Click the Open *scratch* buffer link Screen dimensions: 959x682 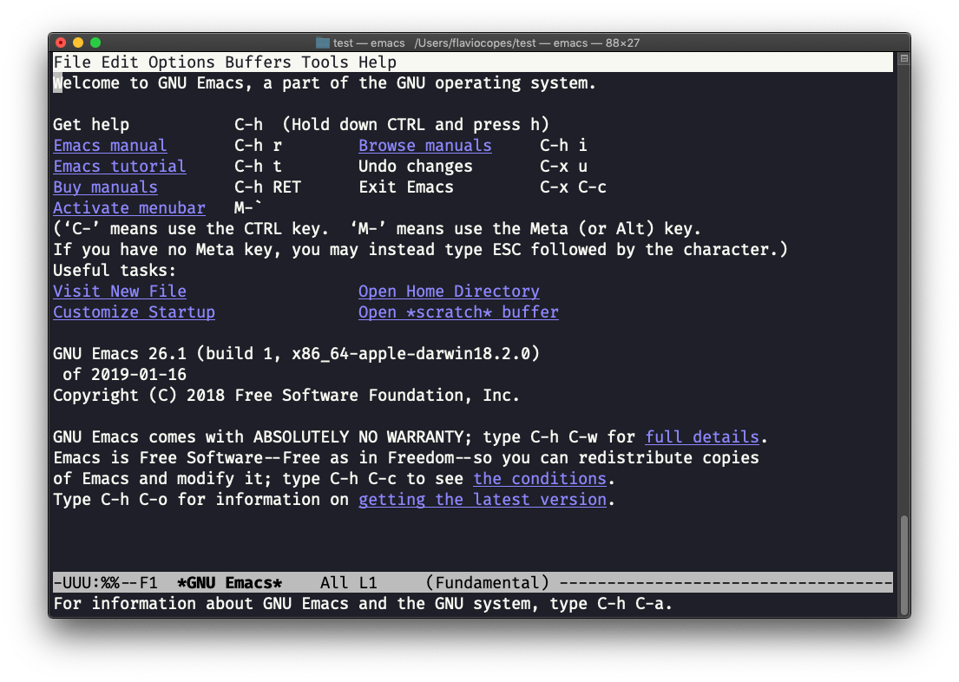point(459,312)
